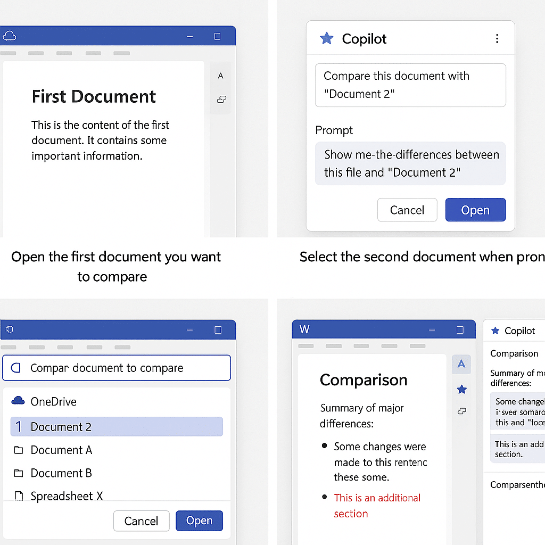Select Spreadsheet X file

[x=59, y=496]
